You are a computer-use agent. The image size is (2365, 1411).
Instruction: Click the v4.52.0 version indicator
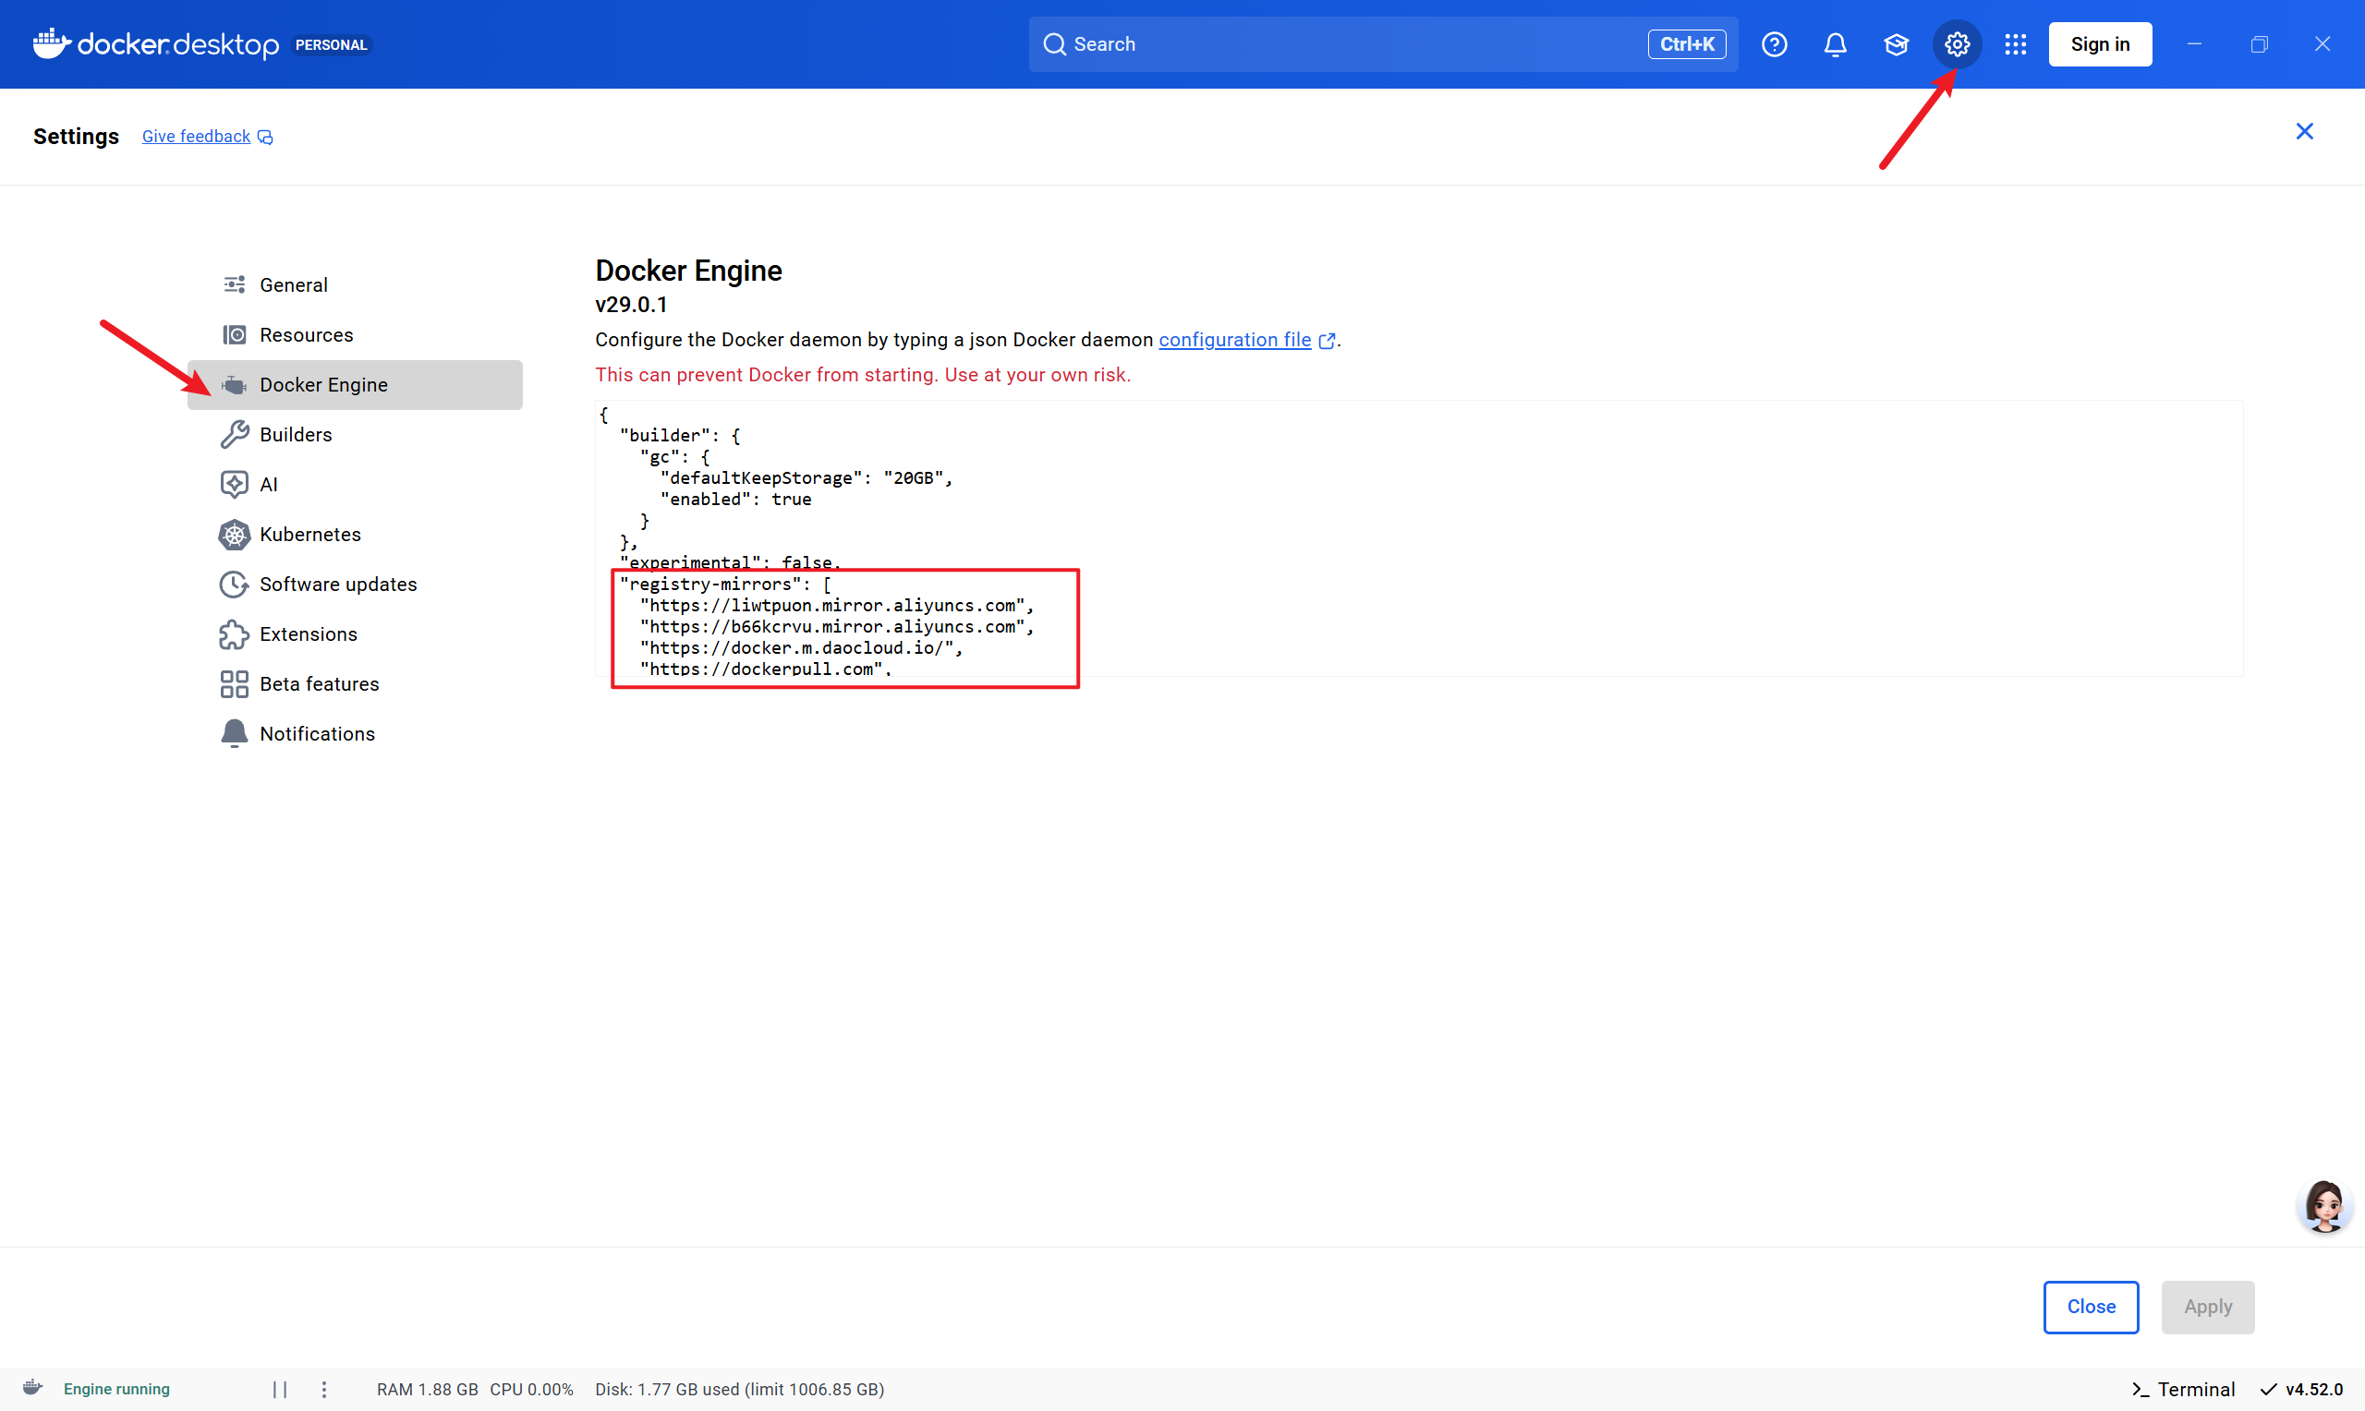coord(2302,1389)
